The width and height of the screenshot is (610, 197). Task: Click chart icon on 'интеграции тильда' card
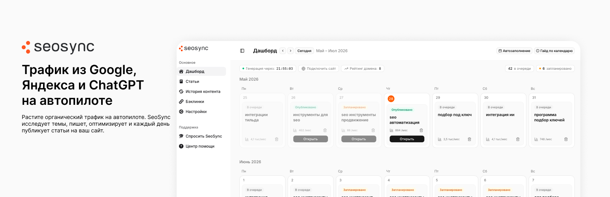(247, 139)
